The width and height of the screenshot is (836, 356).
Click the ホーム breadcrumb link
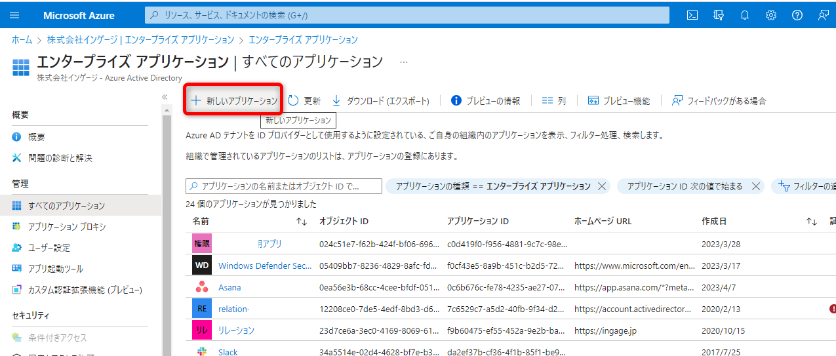[x=22, y=40]
